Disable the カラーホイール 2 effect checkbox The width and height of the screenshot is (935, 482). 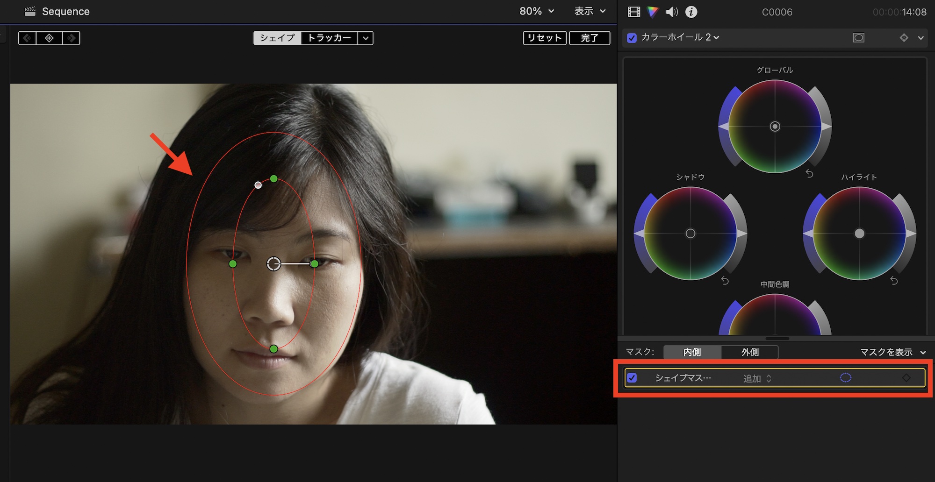632,38
